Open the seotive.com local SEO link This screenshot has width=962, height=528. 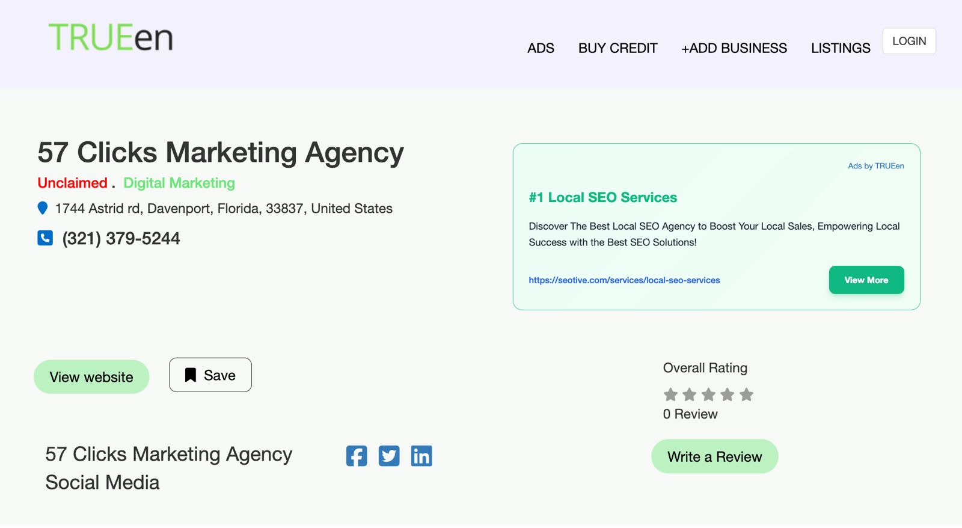coord(624,280)
